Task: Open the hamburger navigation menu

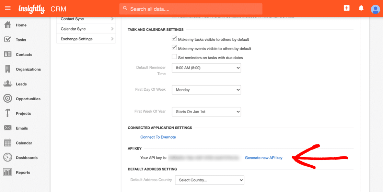Action: coord(8,8)
